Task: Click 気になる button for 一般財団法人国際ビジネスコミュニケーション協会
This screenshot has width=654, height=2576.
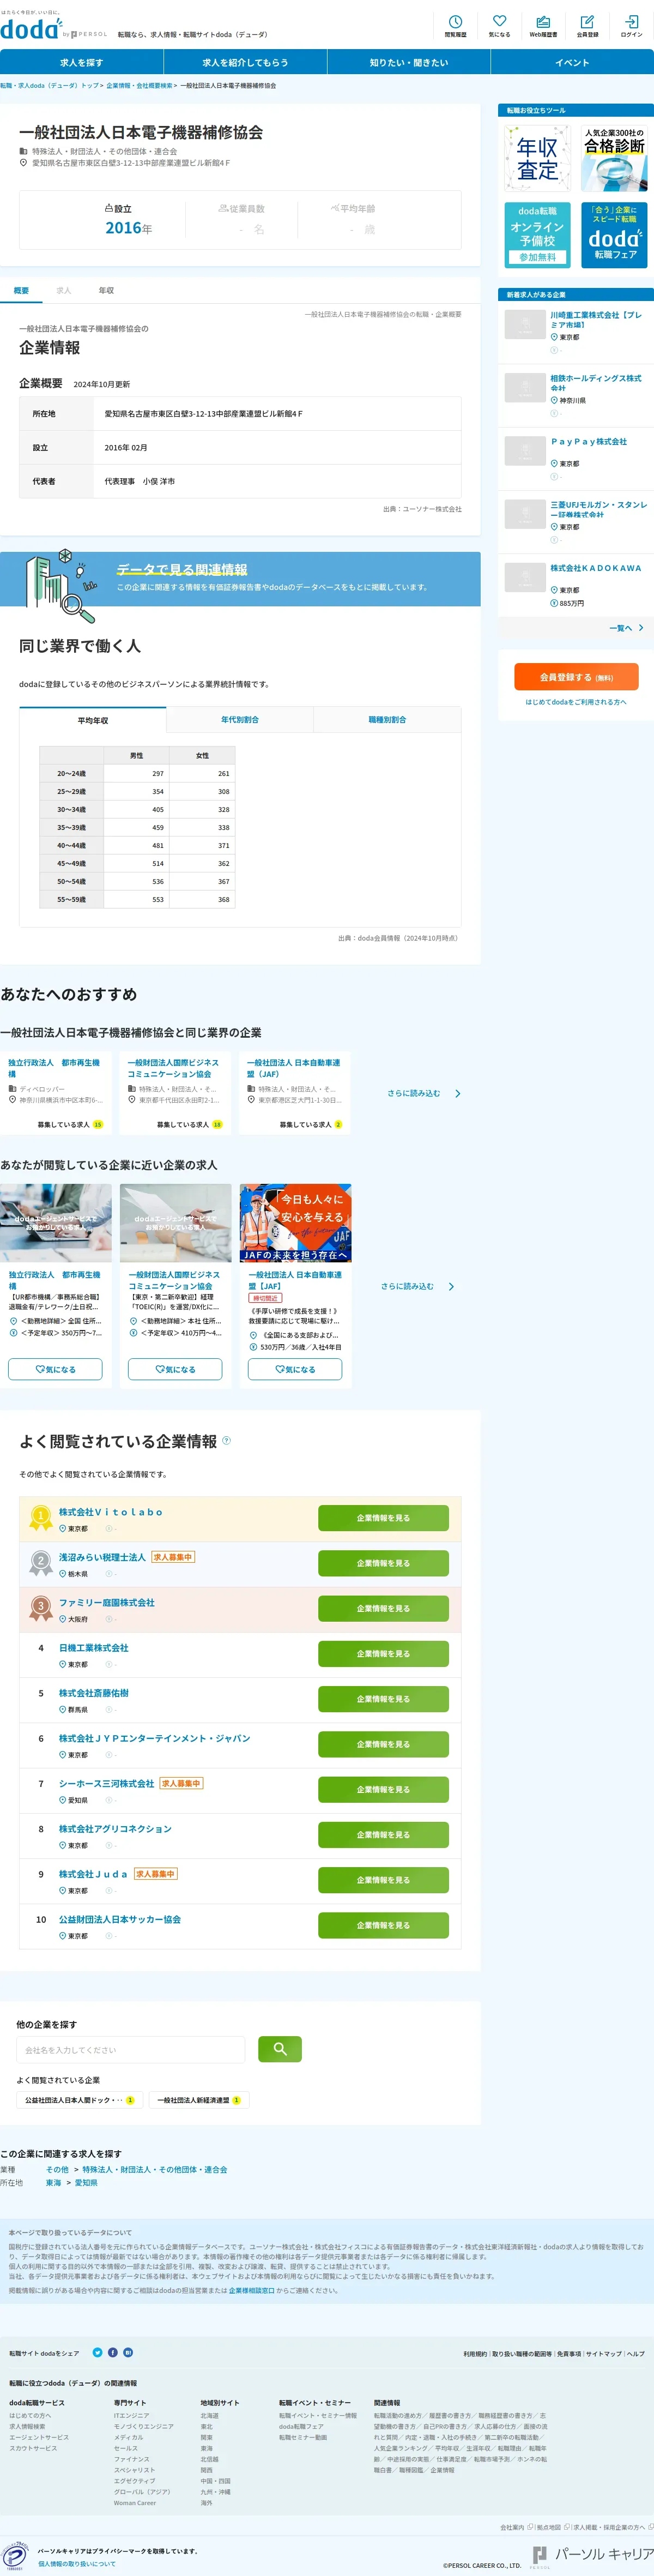Action: 175,1369
